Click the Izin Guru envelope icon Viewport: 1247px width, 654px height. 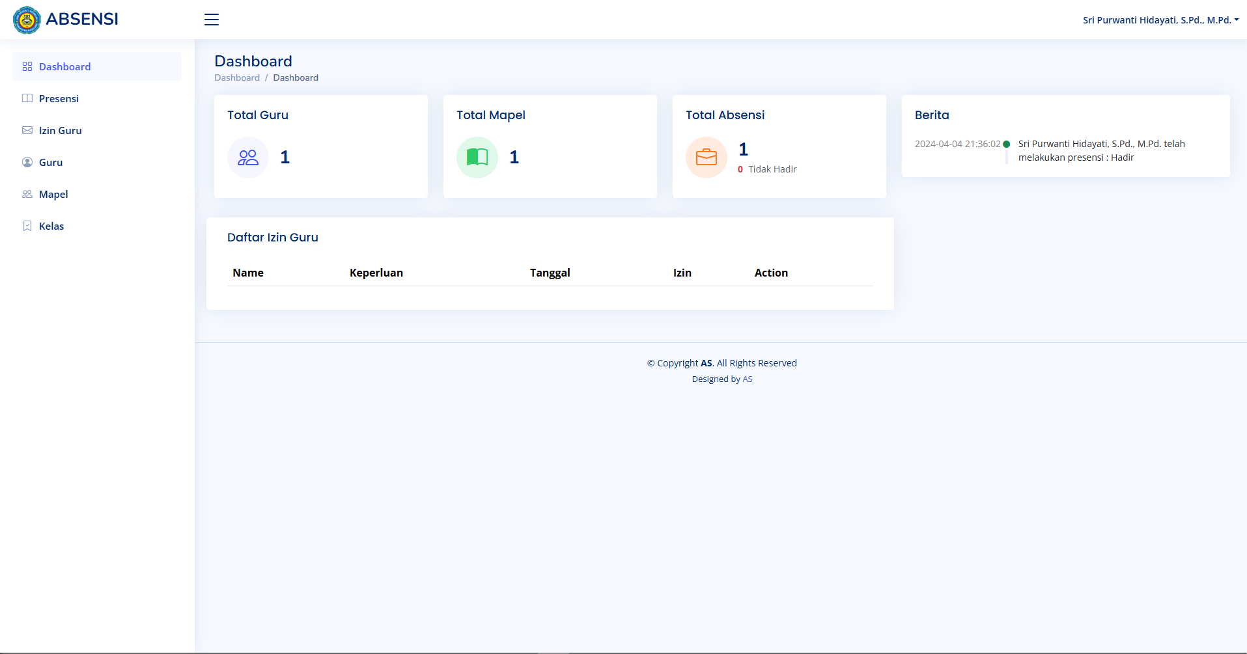(x=27, y=131)
